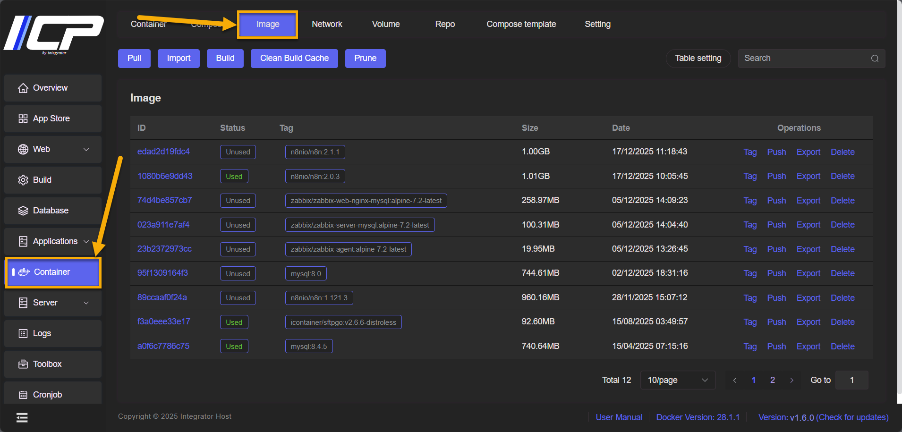
Task: Click the Logs list icon
Action: click(23, 333)
